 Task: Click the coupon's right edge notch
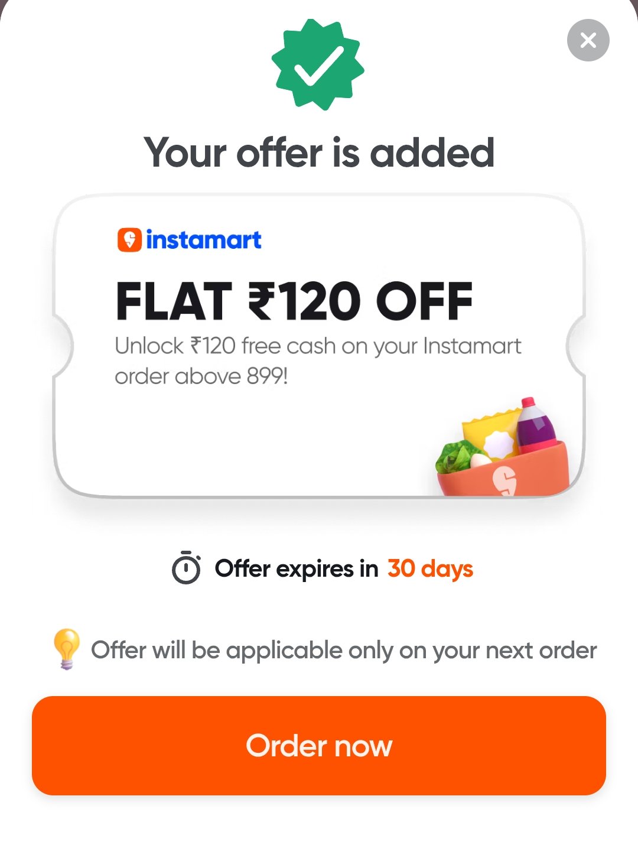tap(575, 346)
